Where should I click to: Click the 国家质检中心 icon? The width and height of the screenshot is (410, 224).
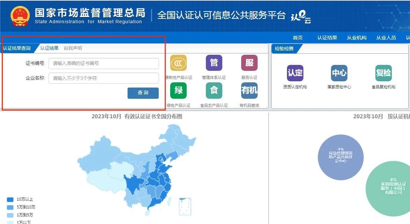pyautogui.click(x=339, y=73)
